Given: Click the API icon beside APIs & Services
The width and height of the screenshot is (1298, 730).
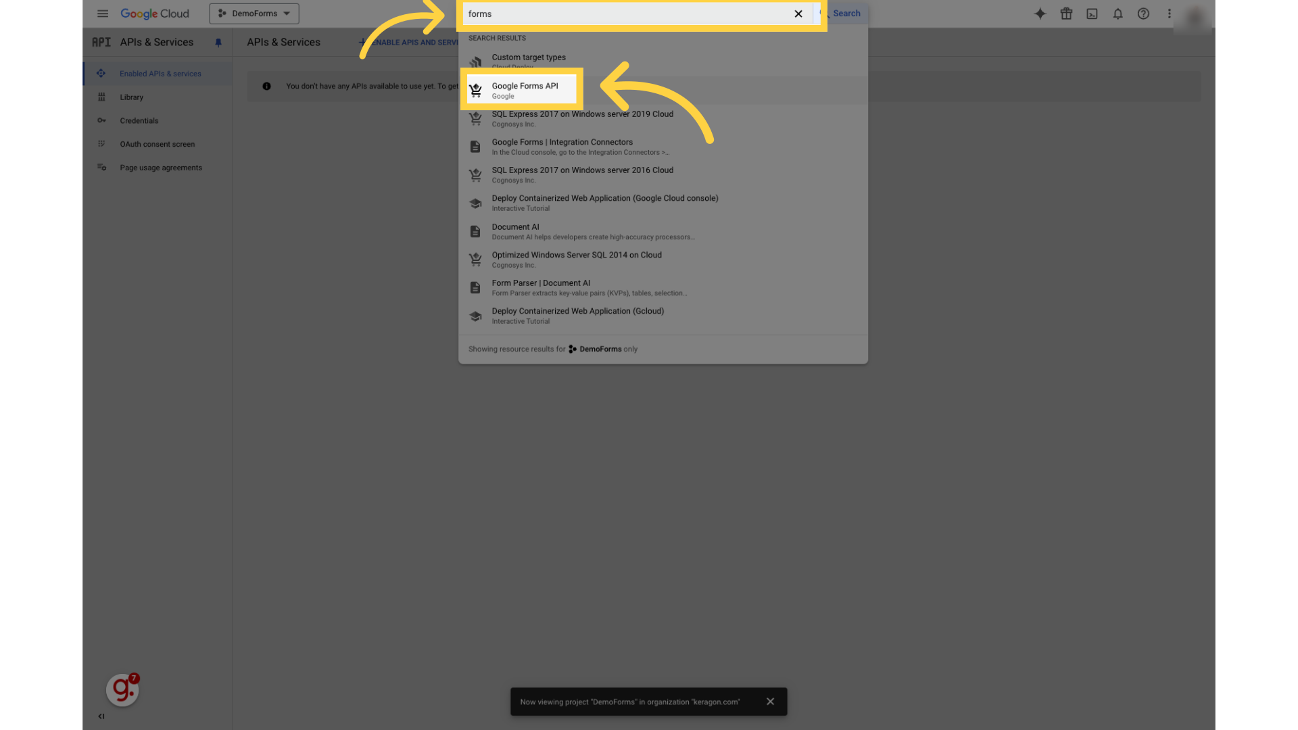Looking at the screenshot, I should point(101,43).
